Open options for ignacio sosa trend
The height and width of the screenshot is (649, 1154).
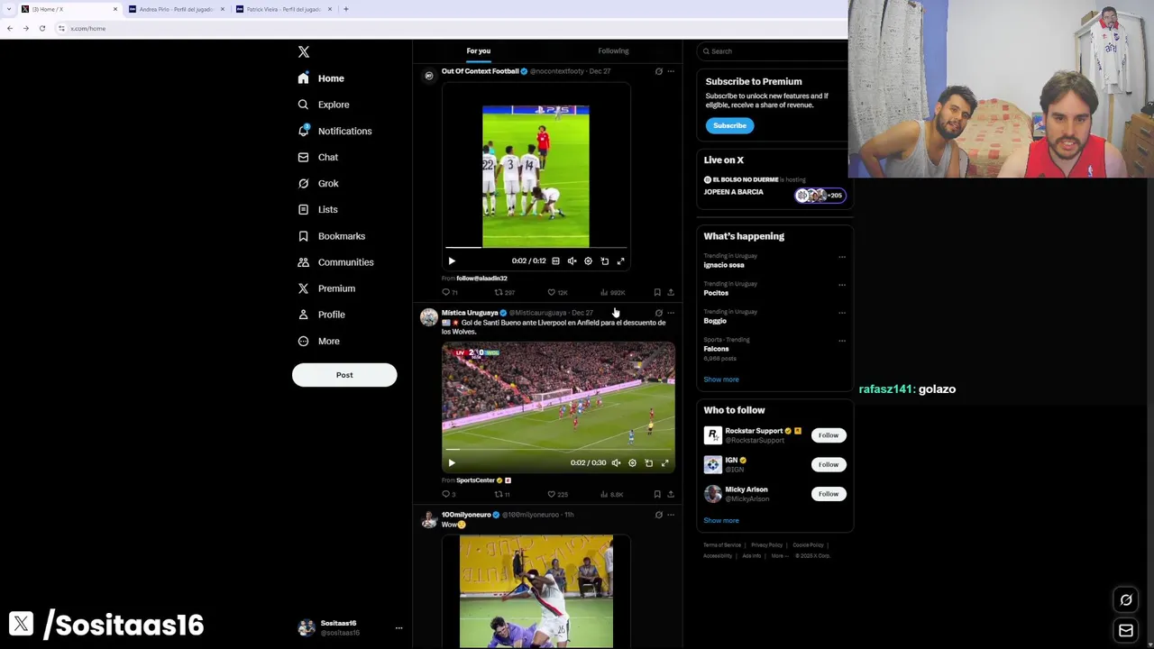[x=842, y=257]
